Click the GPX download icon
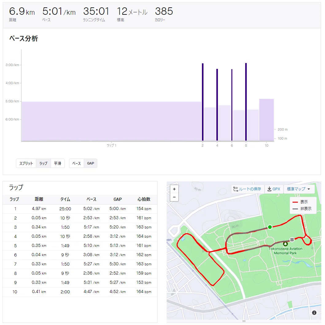This screenshot has width=325, height=325. (269, 189)
